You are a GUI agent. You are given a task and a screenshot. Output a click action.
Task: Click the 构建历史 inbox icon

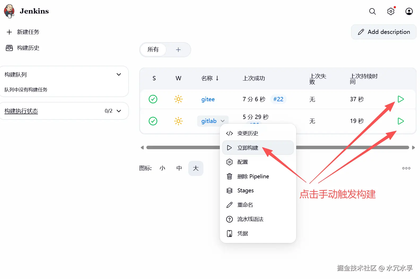[x=9, y=48]
